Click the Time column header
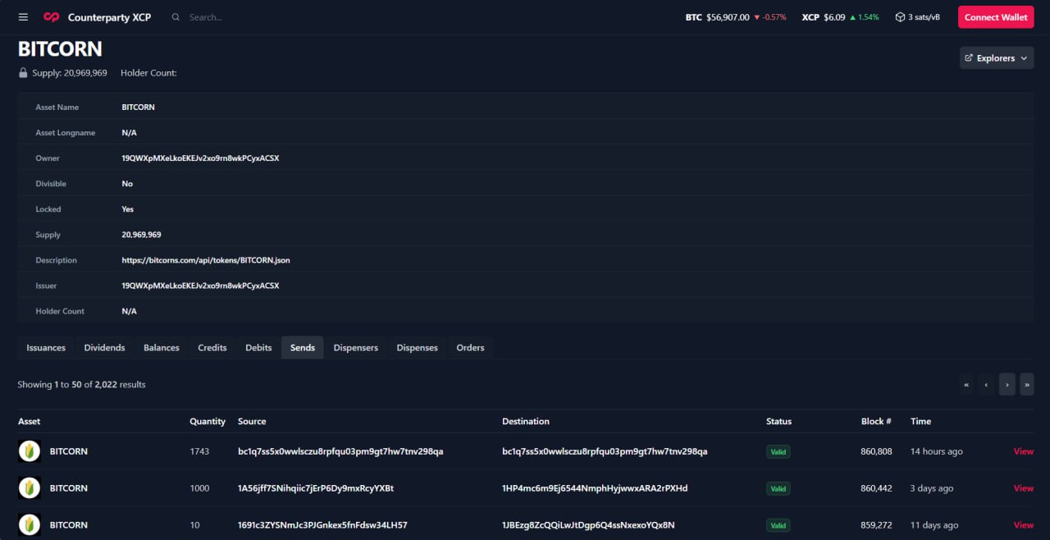This screenshot has height=540, width=1050. point(920,421)
